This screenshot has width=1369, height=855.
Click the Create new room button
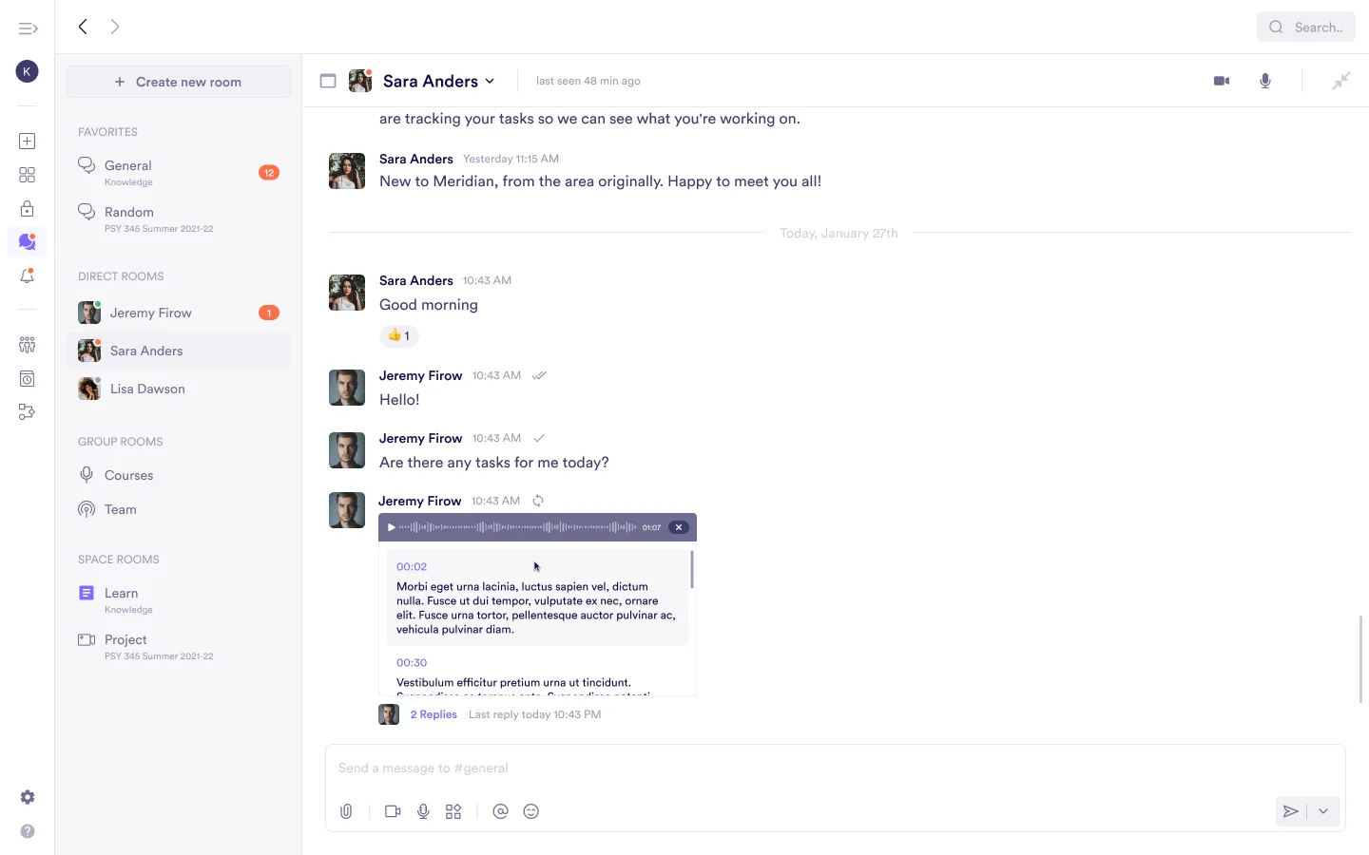point(179,82)
